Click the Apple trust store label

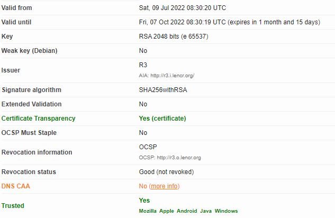tap(166, 211)
